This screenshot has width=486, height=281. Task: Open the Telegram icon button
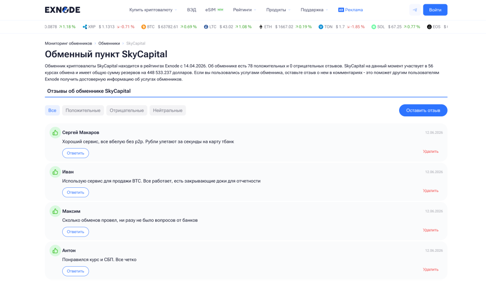pyautogui.click(x=415, y=10)
